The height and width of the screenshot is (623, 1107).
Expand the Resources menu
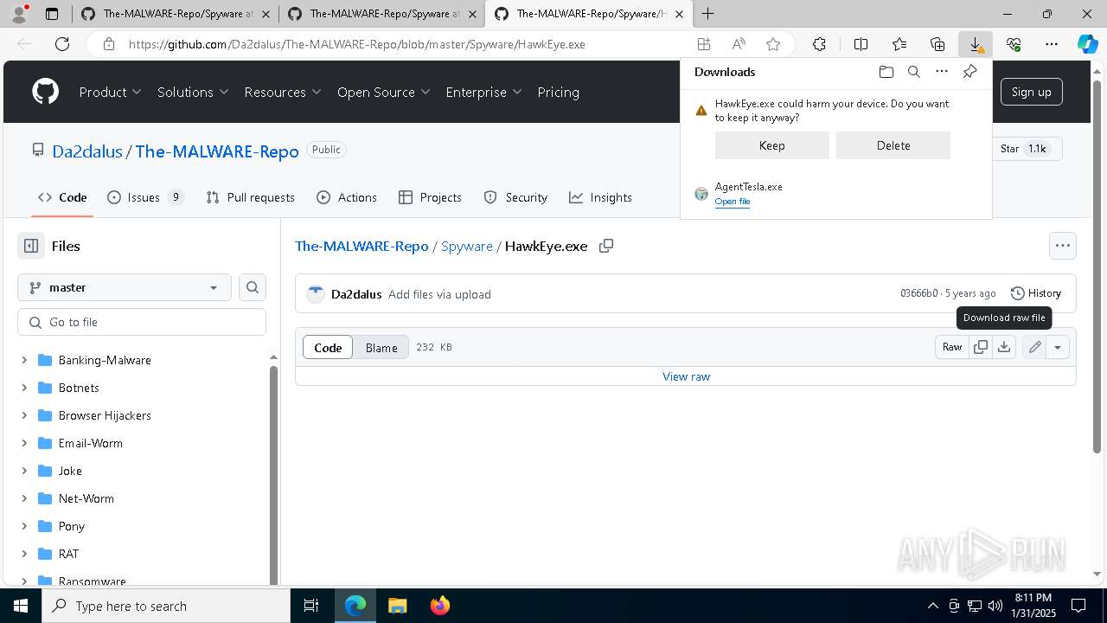pos(283,92)
